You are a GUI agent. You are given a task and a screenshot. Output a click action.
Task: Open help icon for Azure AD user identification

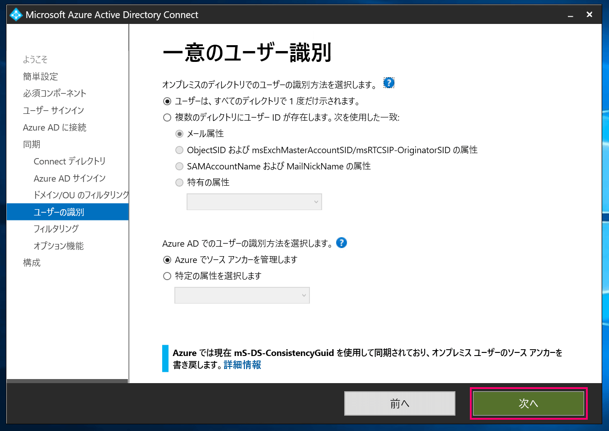[342, 243]
